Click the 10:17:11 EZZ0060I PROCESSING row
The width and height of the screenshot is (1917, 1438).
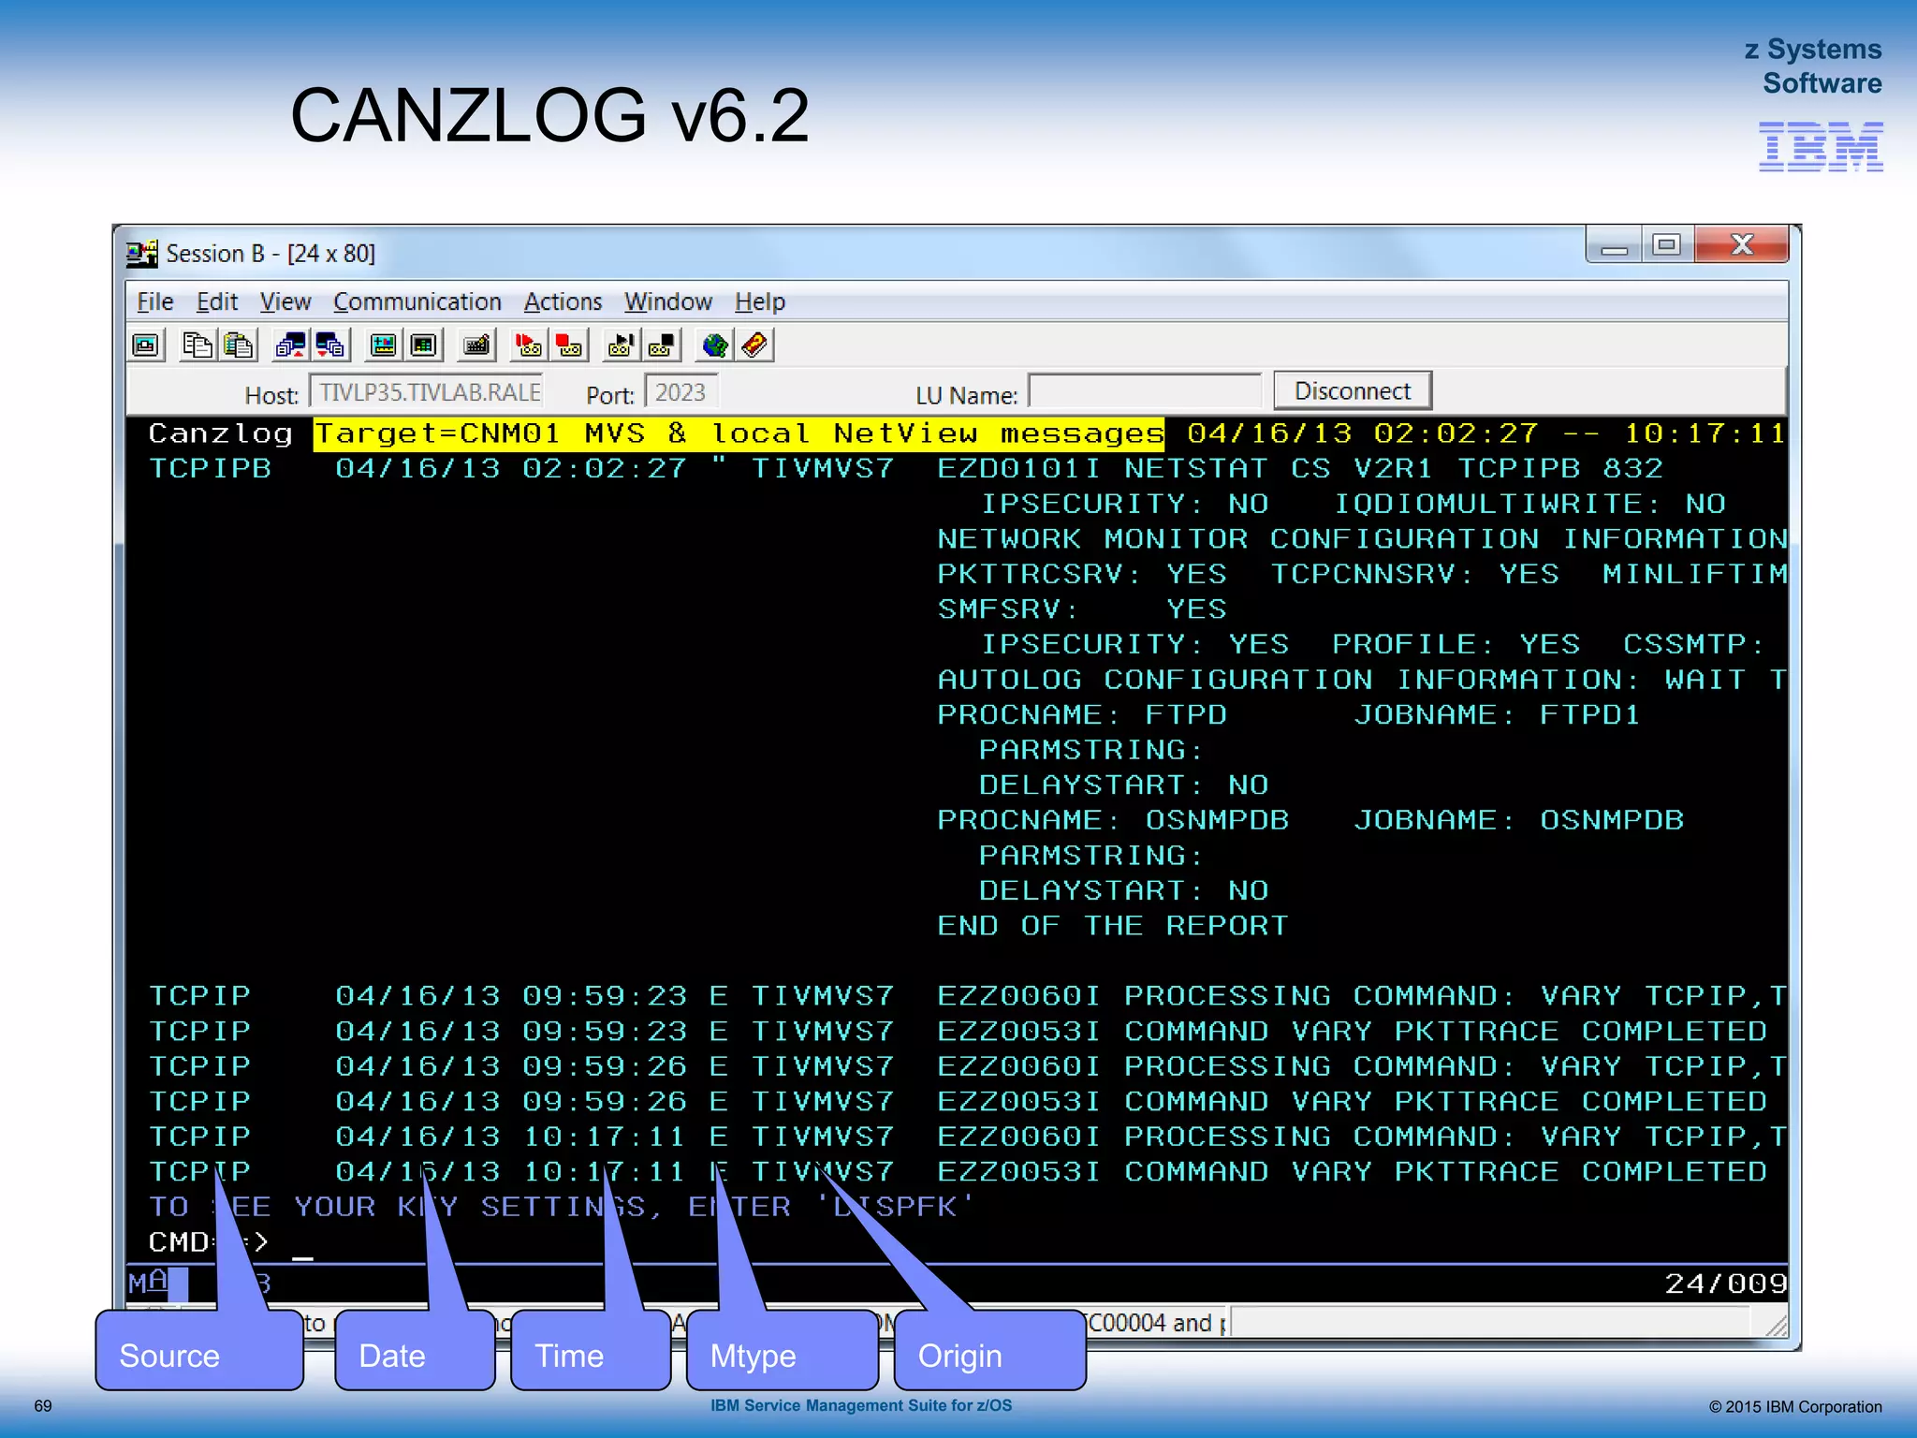coord(966,1137)
